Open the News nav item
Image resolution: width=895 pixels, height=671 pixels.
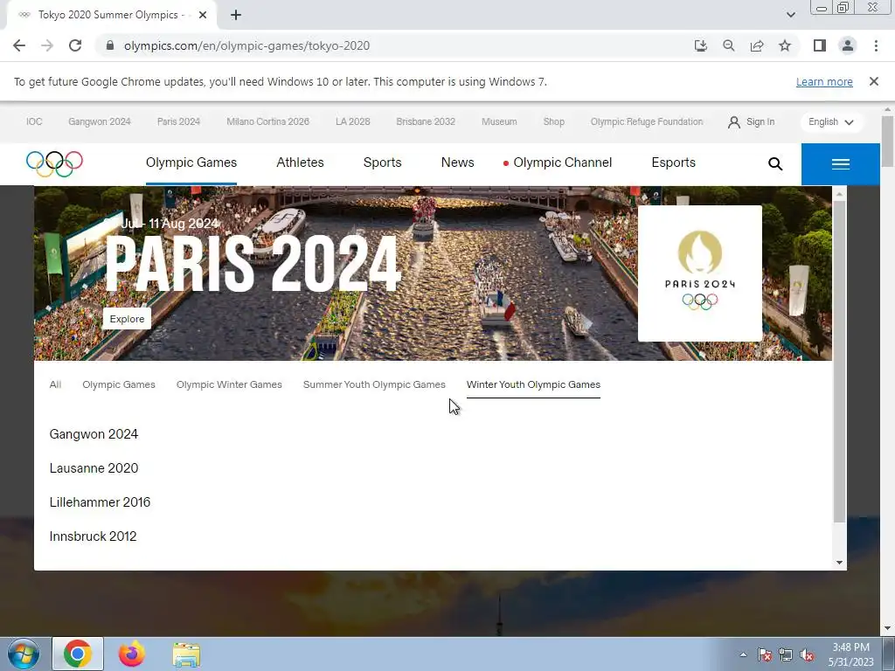pyautogui.click(x=458, y=163)
